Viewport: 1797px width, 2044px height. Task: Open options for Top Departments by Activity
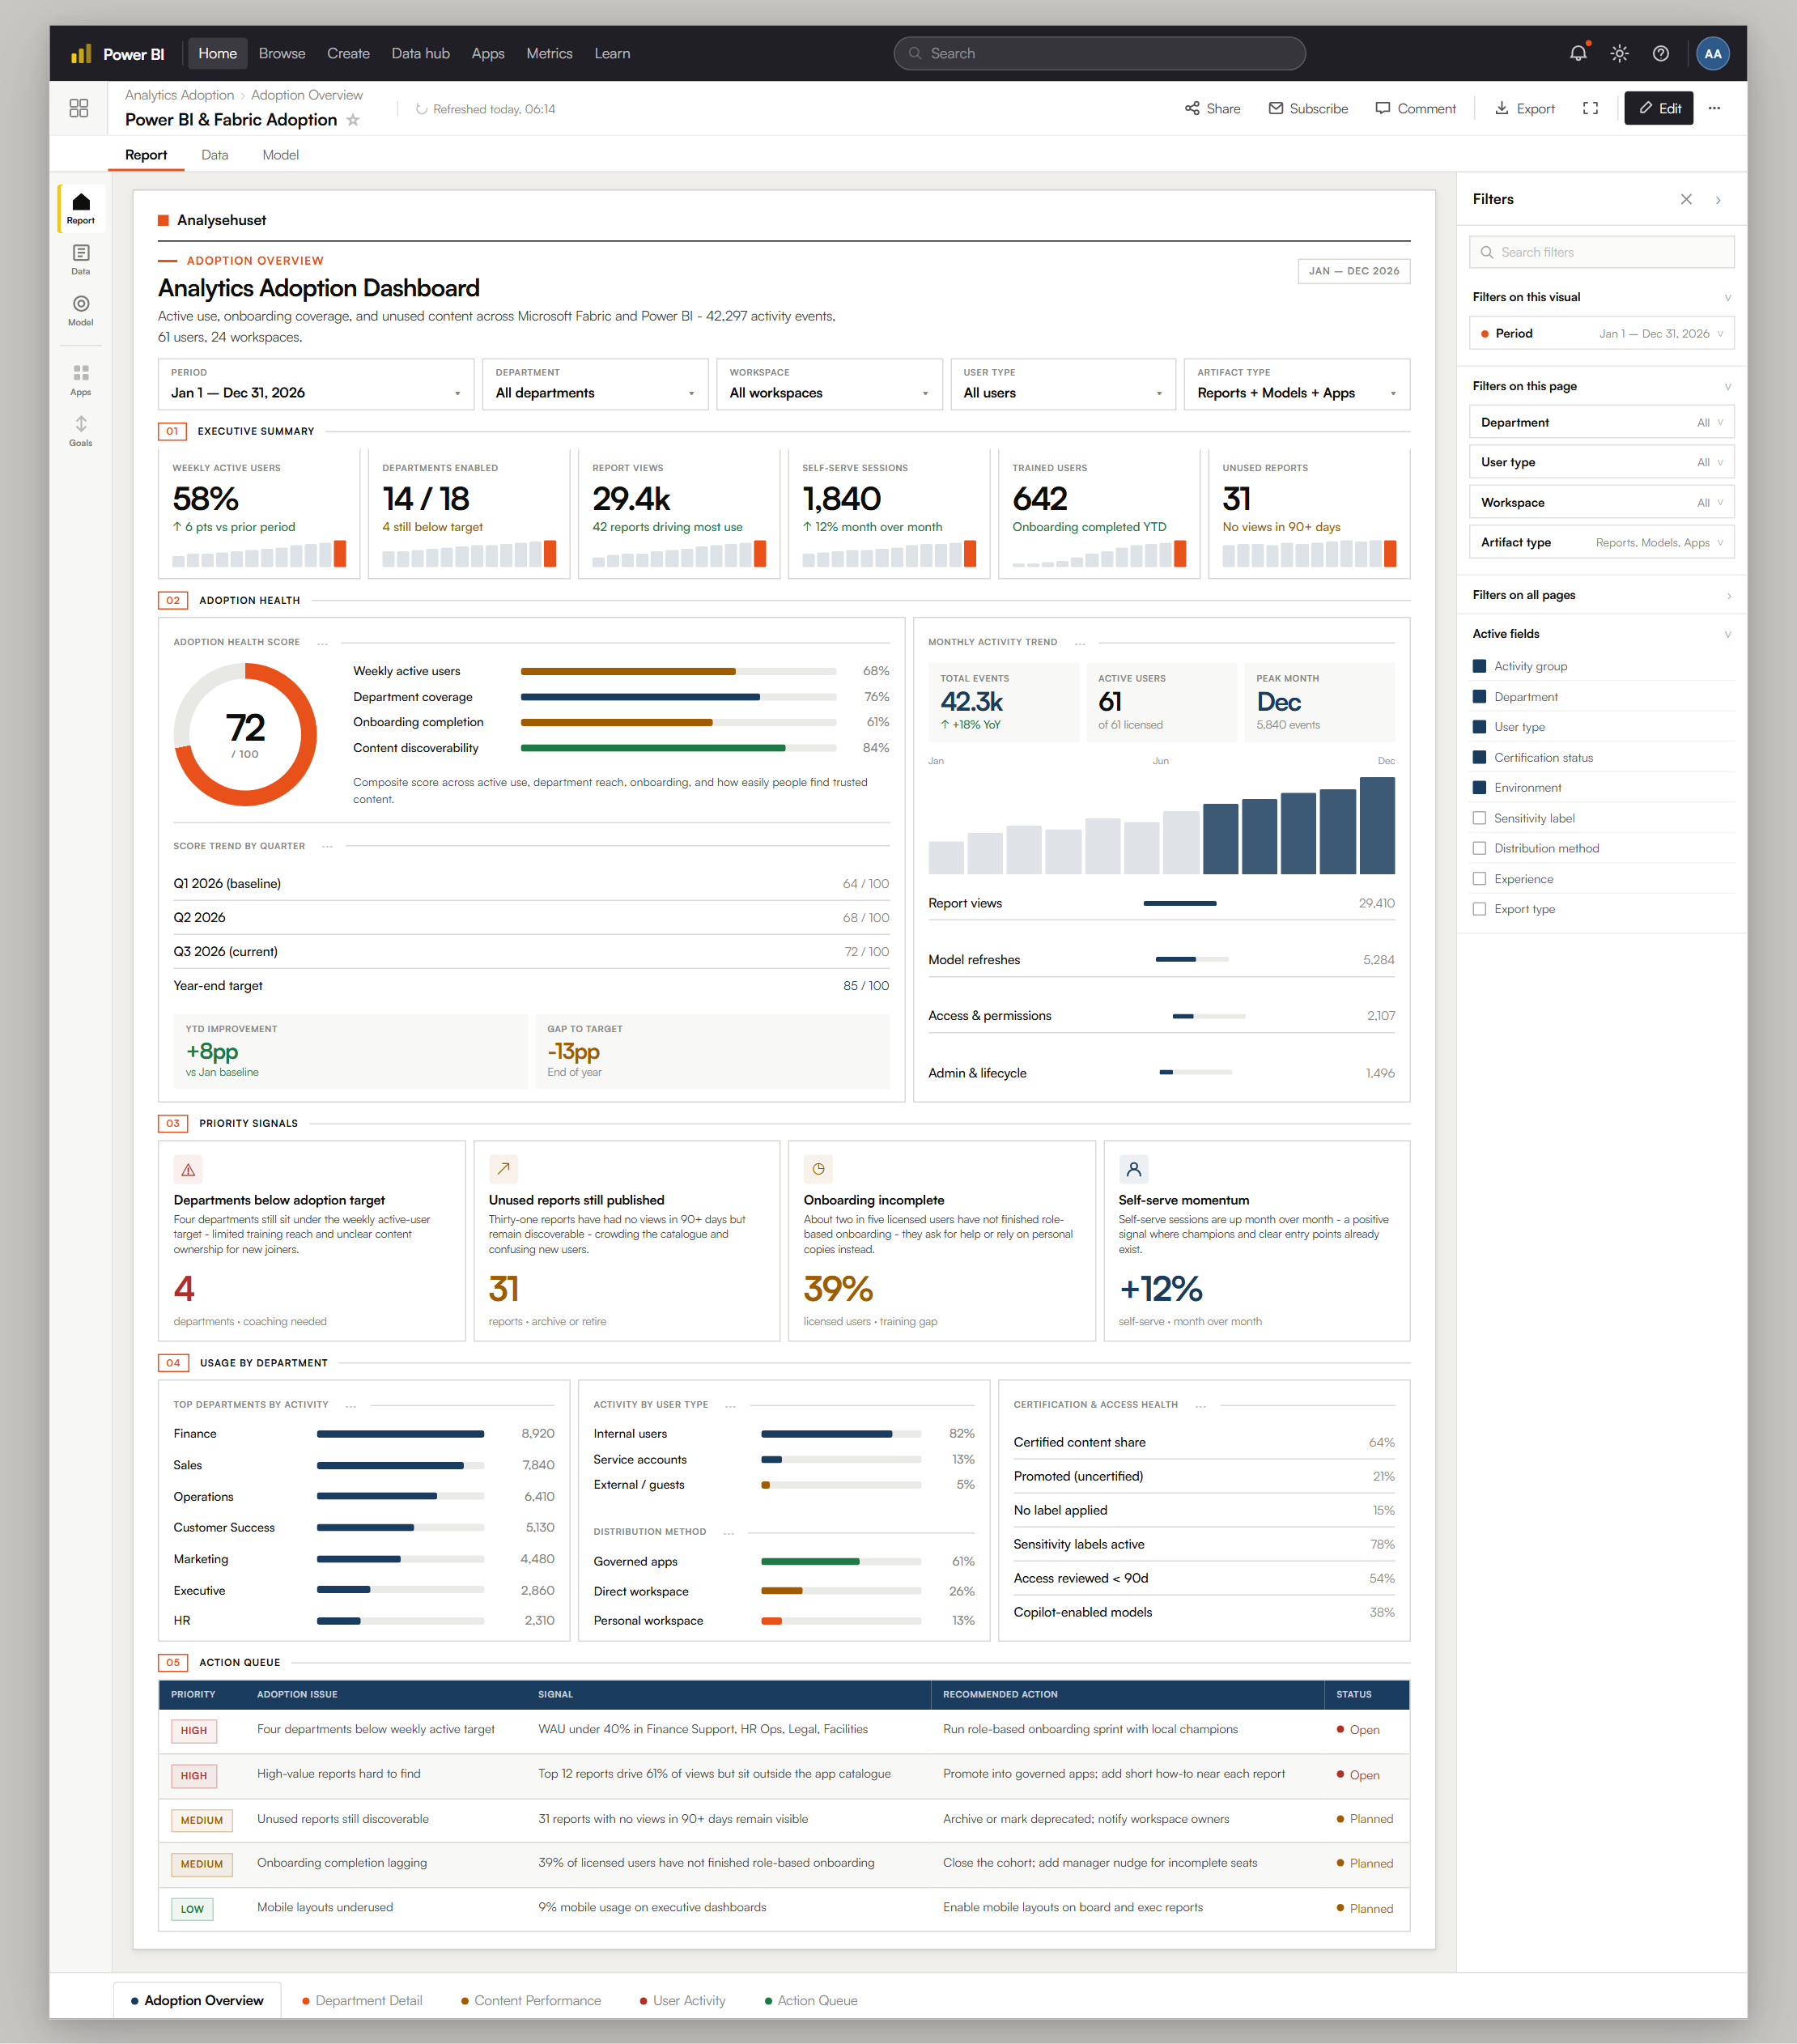tap(351, 1406)
